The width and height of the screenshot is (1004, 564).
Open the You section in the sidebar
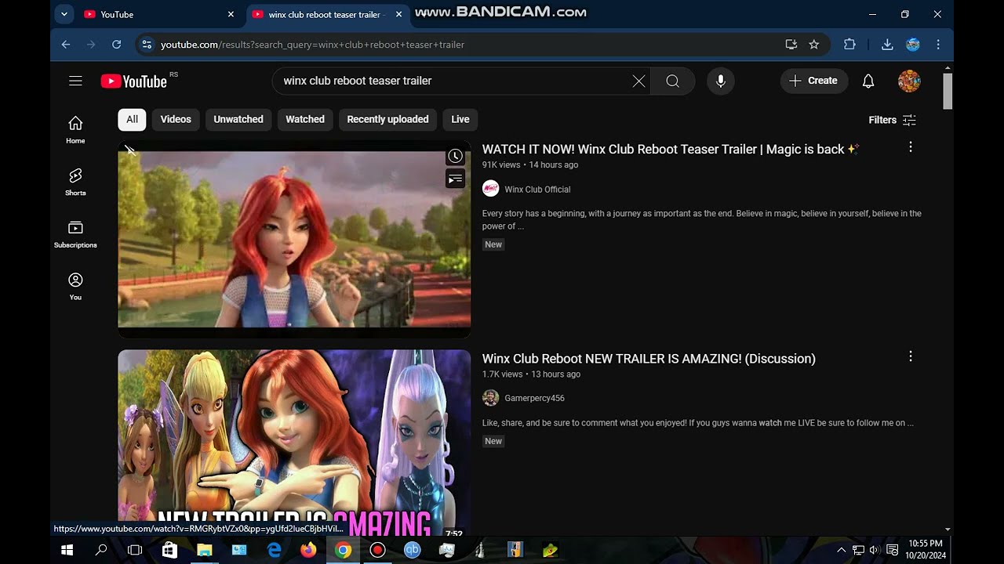tap(75, 286)
